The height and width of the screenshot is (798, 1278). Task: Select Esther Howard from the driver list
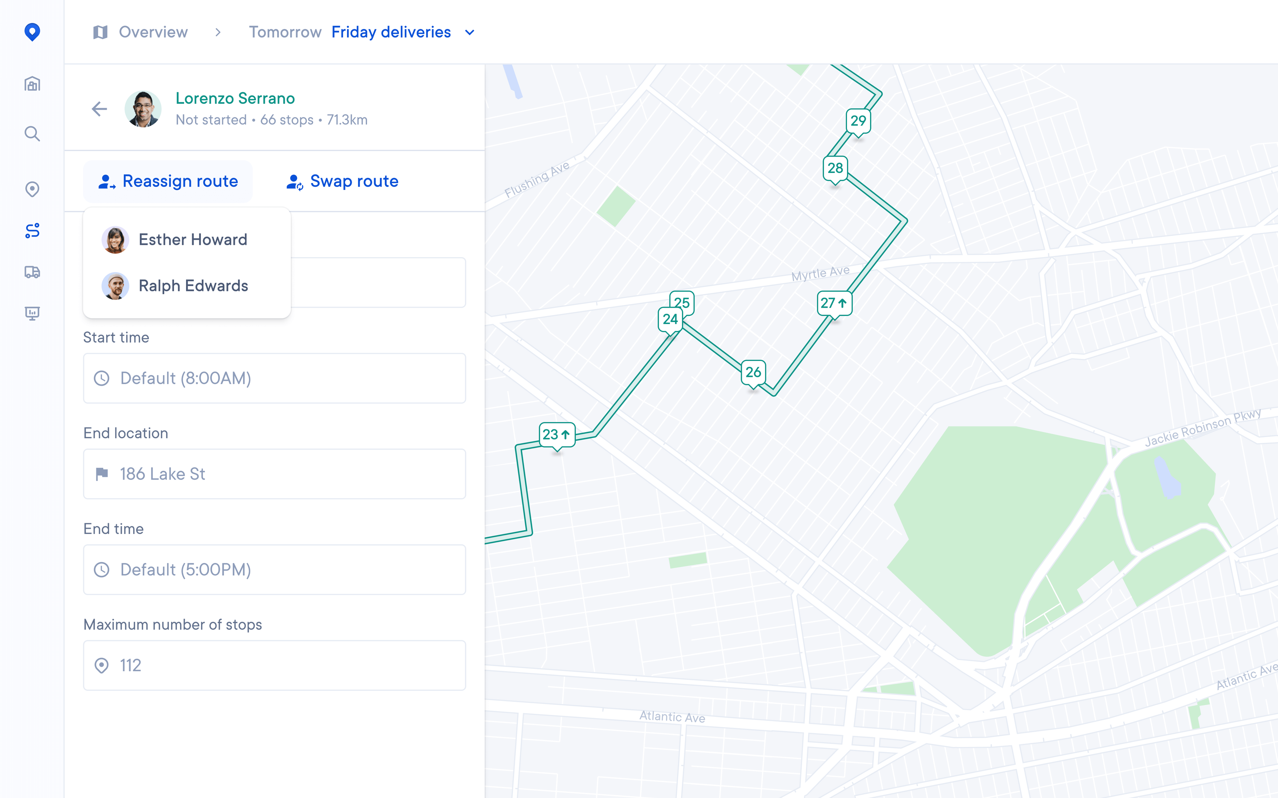[x=193, y=239]
